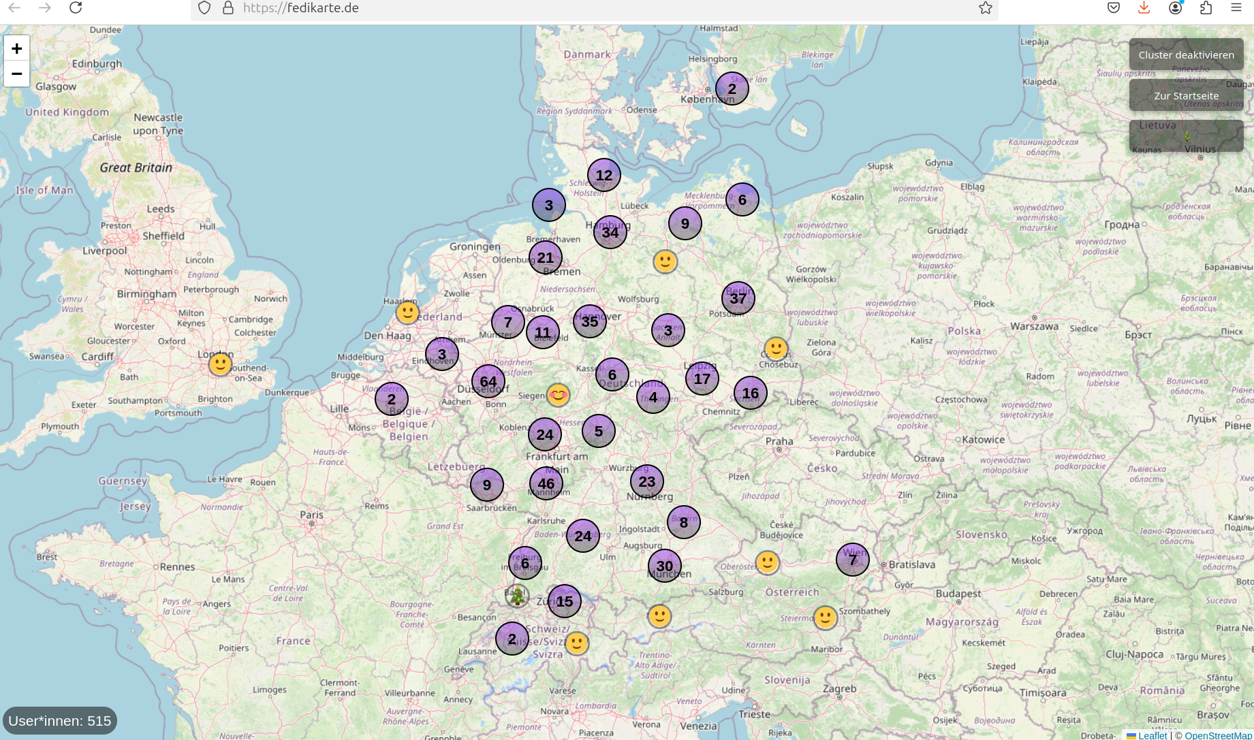
Task: Click the User*innen: 515 counter
Action: [60, 720]
